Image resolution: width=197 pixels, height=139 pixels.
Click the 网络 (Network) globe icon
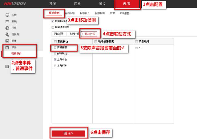(7, 28)
